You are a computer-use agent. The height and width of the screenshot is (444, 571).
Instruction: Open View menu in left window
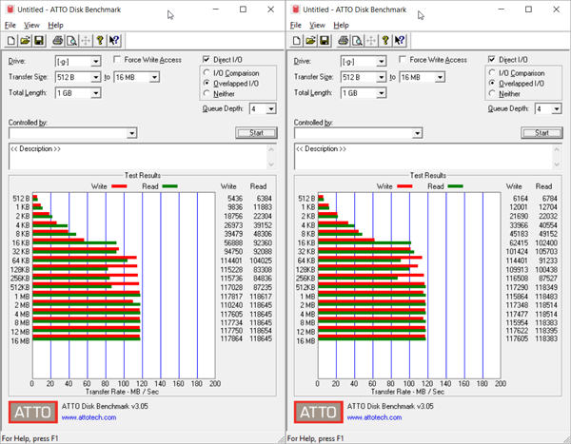pyautogui.click(x=31, y=25)
